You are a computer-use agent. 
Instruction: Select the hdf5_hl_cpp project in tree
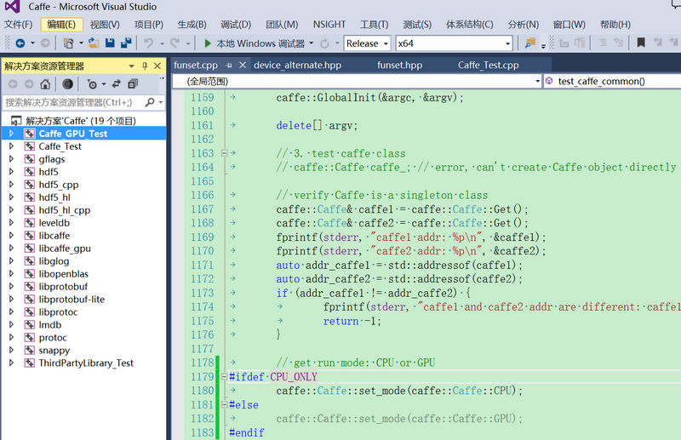click(x=65, y=210)
